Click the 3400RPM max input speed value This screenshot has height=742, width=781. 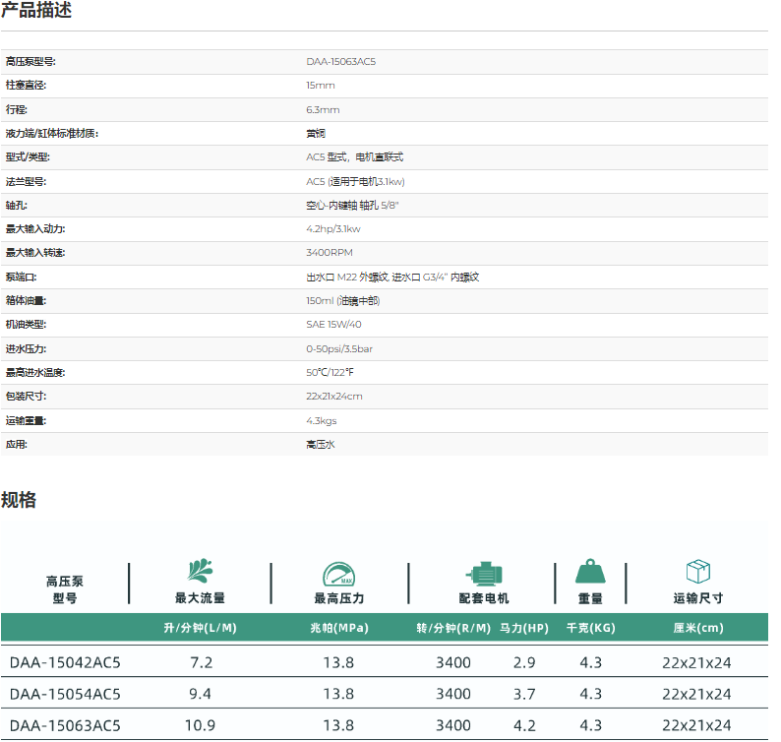[329, 253]
